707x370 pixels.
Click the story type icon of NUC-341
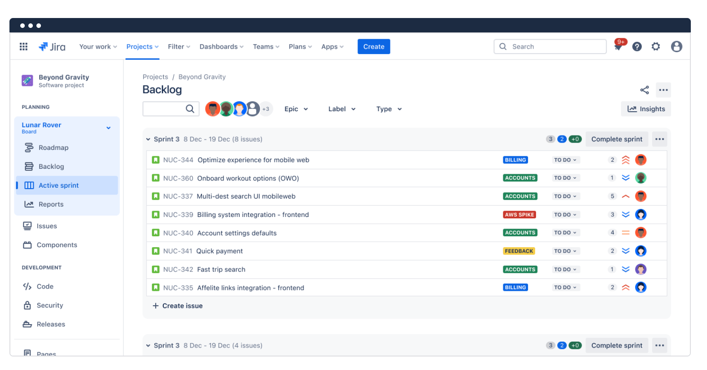156,251
